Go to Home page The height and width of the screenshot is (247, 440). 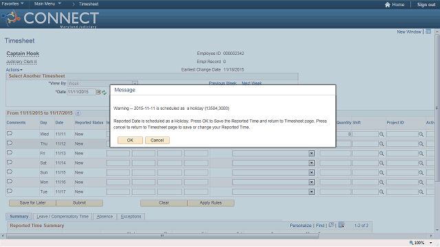click(395, 5)
